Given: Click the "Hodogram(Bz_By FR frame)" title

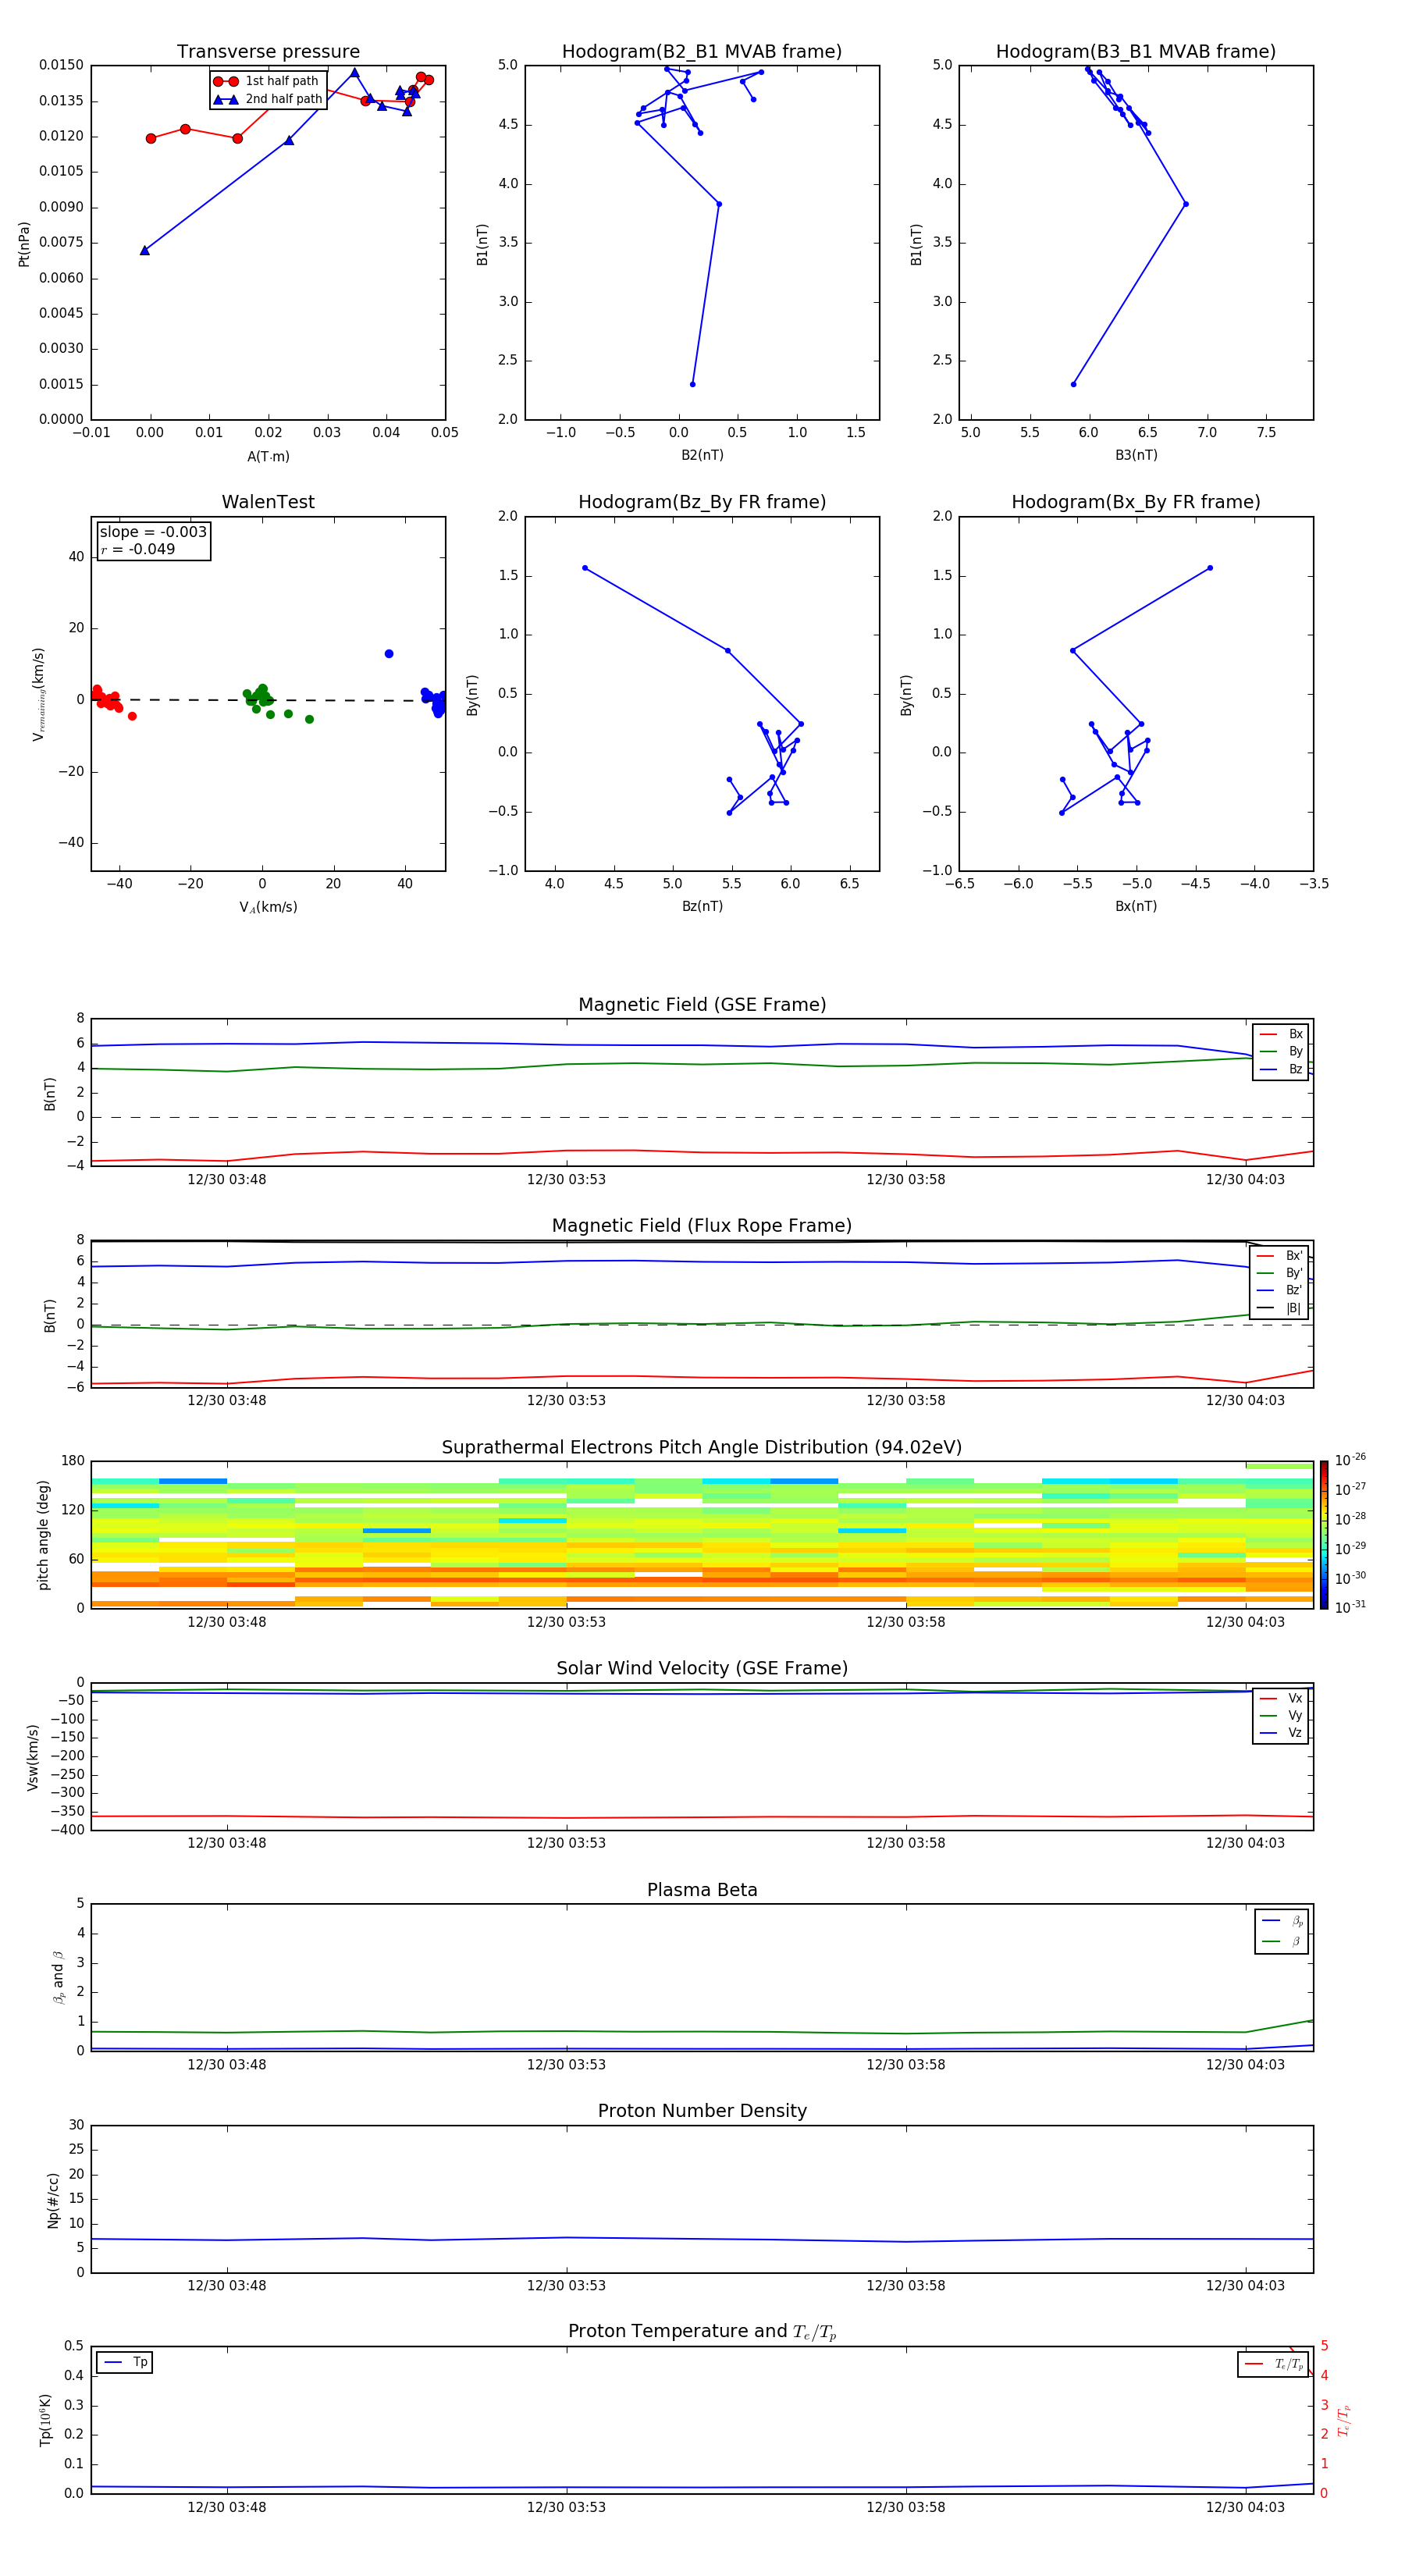Looking at the screenshot, I should tap(702, 502).
